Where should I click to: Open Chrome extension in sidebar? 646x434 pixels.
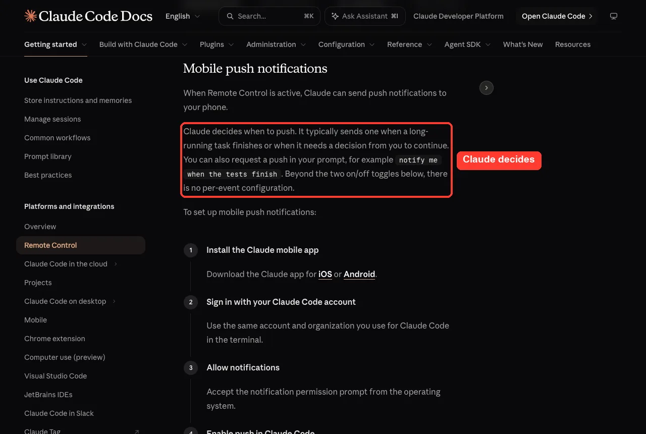pyautogui.click(x=55, y=339)
